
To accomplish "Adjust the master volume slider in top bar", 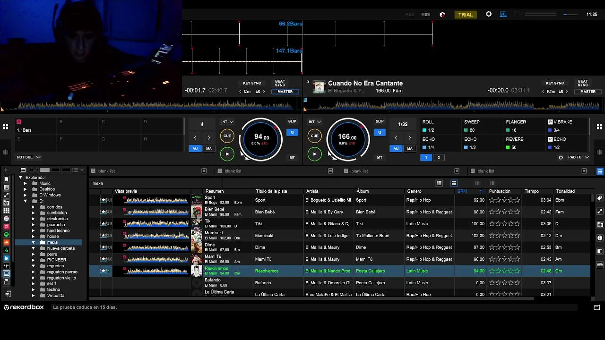I will (570, 15).
